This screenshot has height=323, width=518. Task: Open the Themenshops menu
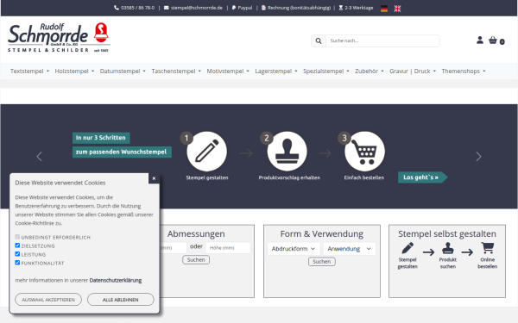point(464,71)
